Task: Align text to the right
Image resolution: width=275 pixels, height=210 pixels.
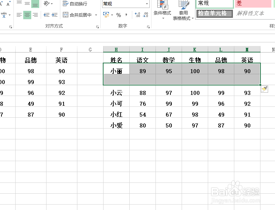Action: pyautogui.click(x=35, y=15)
